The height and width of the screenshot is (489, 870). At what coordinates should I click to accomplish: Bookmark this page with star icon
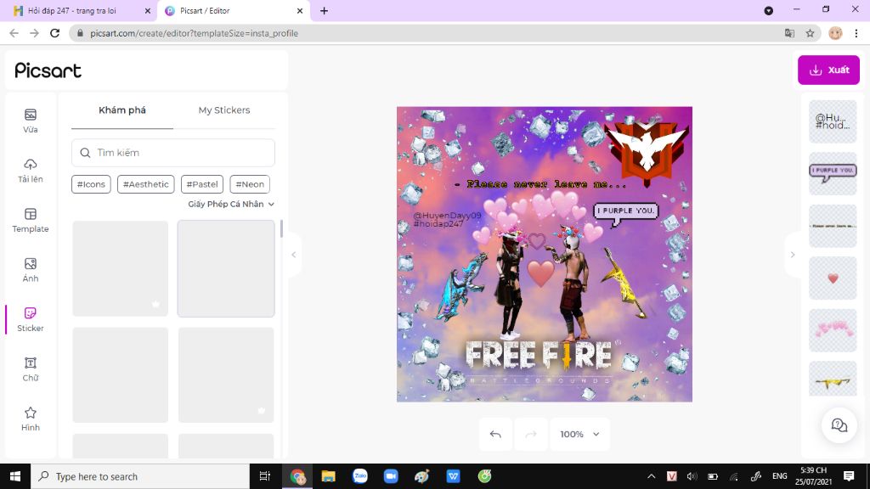(x=810, y=33)
